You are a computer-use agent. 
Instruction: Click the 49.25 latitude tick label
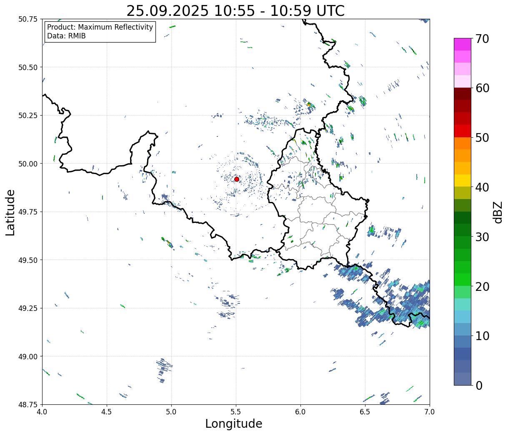click(28, 308)
